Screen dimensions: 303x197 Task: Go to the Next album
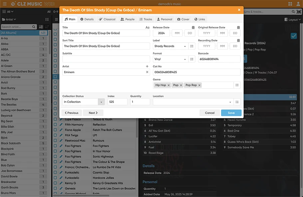tap(93, 113)
